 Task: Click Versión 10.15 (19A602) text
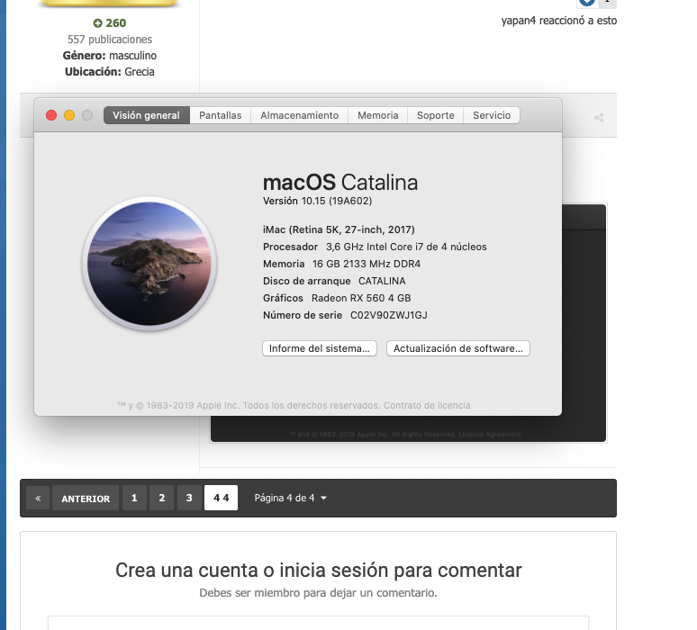(317, 201)
